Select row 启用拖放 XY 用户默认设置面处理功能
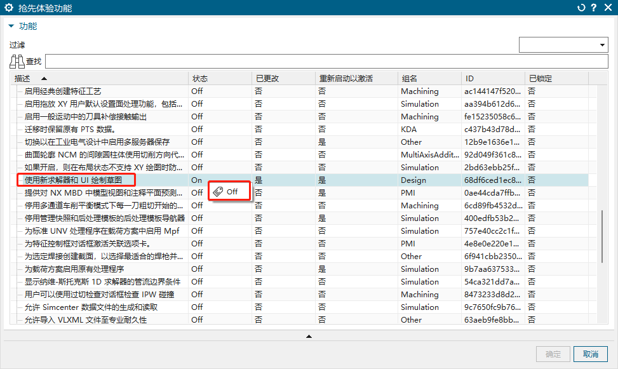 pyautogui.click(x=104, y=104)
